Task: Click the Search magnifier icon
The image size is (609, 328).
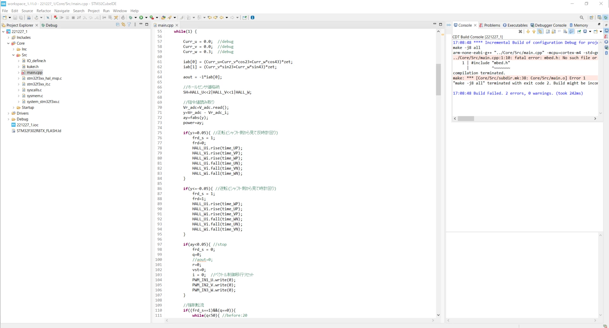Action: coord(581,18)
